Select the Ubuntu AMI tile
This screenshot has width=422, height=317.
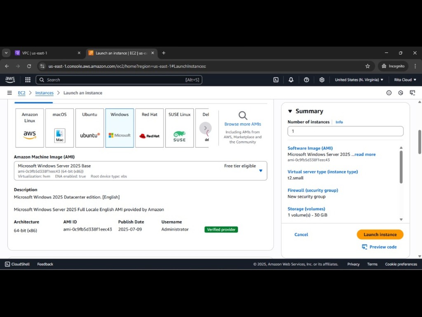click(x=89, y=128)
